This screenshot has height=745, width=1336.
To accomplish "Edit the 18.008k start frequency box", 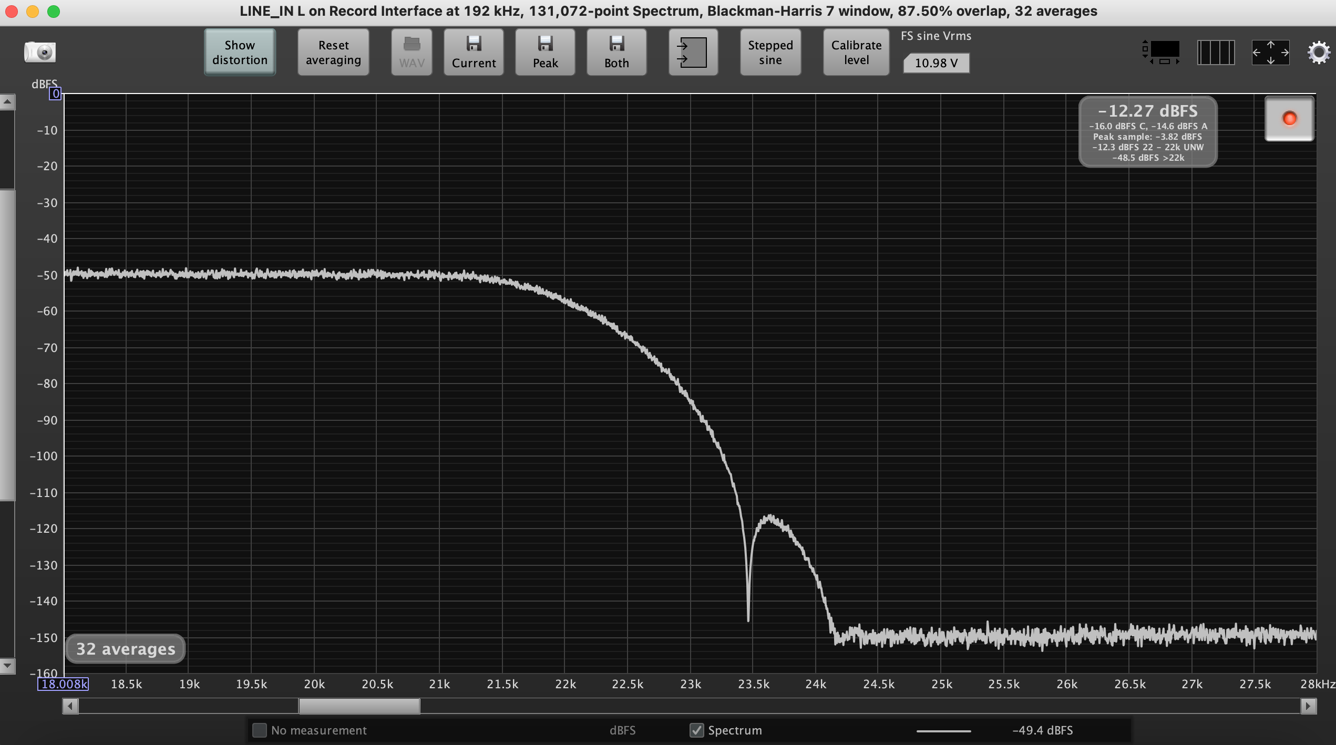I will click(x=63, y=684).
